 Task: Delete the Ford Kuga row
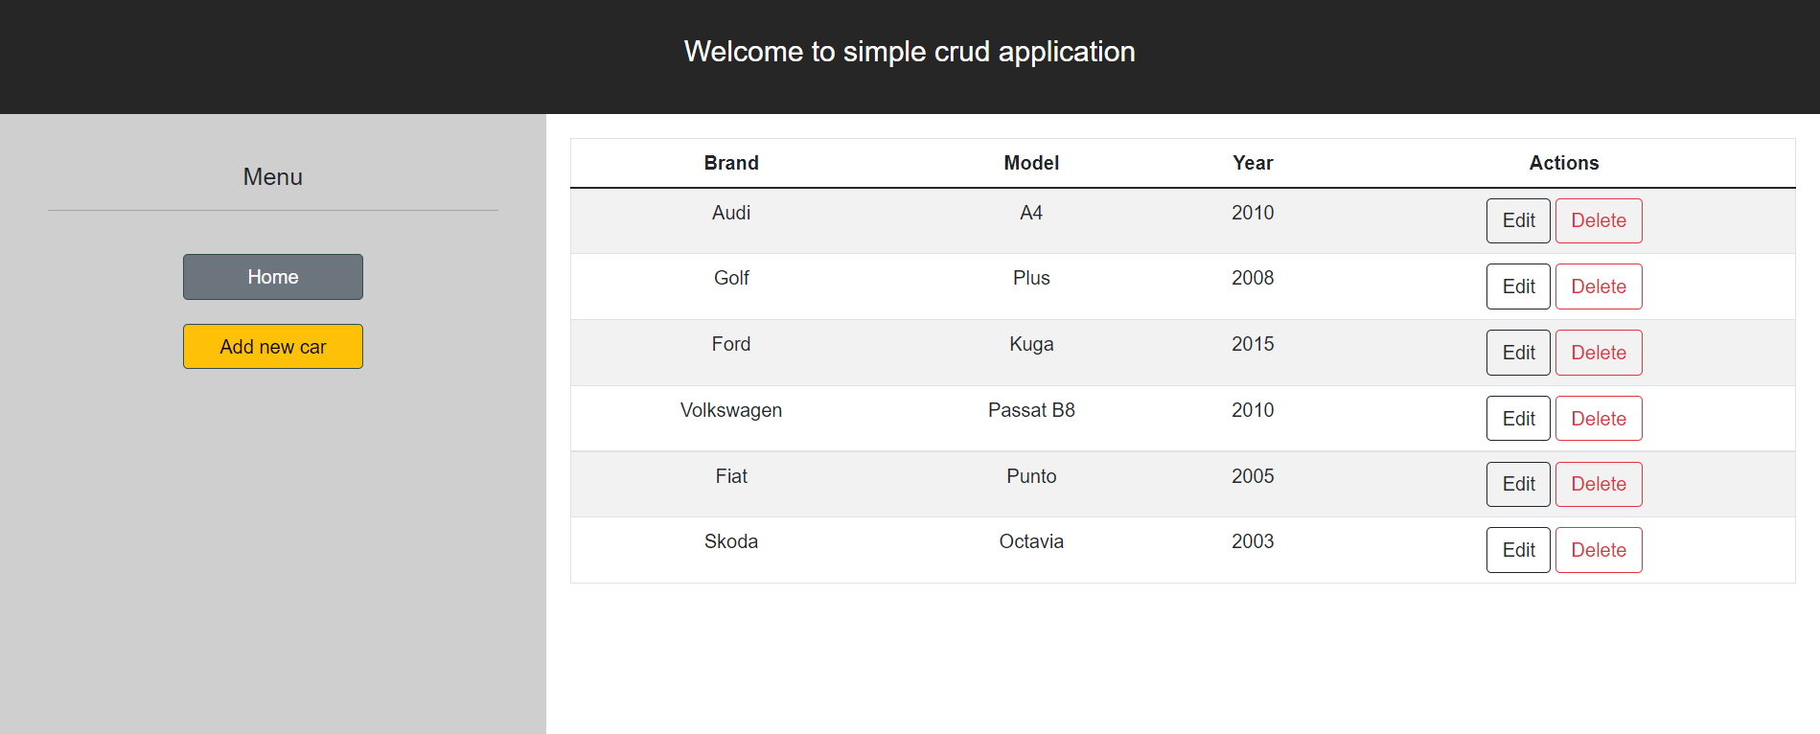[1598, 352]
